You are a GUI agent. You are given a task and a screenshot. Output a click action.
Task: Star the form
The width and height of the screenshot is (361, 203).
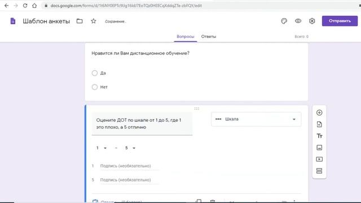[94, 21]
